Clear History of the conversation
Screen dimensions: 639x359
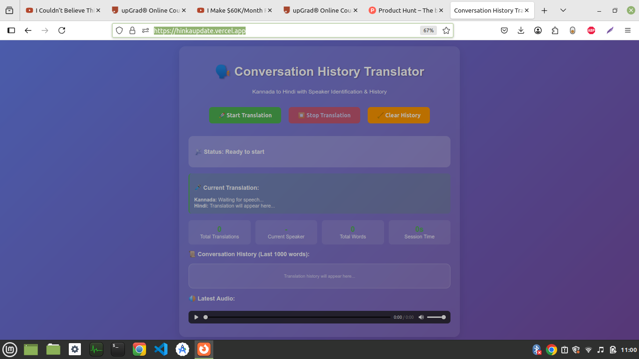pos(399,115)
